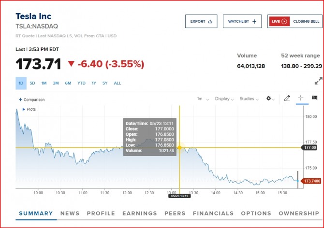Expand the Plots disclosure triangle
Screen dimensions: 324x228
point(24,109)
